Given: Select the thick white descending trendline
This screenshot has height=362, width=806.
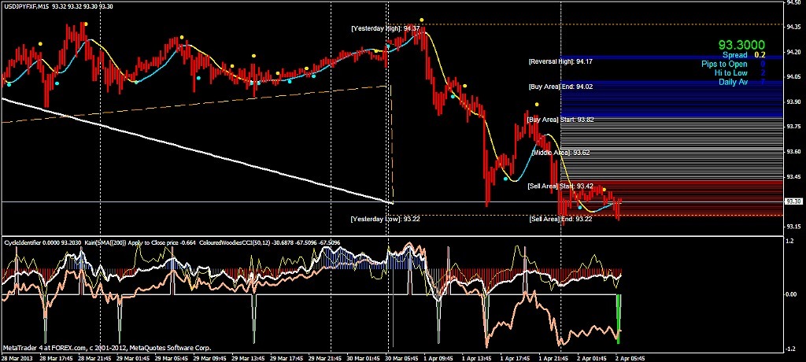Looking at the screenshot, I should click(198, 150).
